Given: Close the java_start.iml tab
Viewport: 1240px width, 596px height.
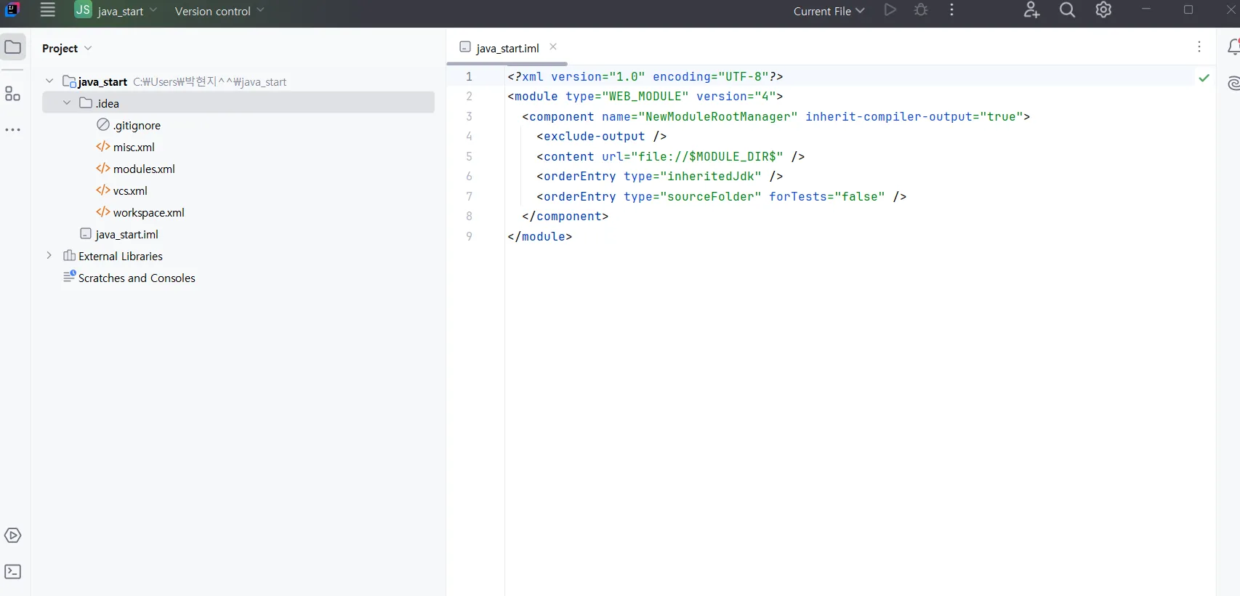Looking at the screenshot, I should point(553,47).
